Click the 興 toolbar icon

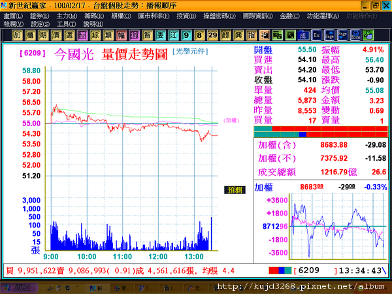[238, 35]
